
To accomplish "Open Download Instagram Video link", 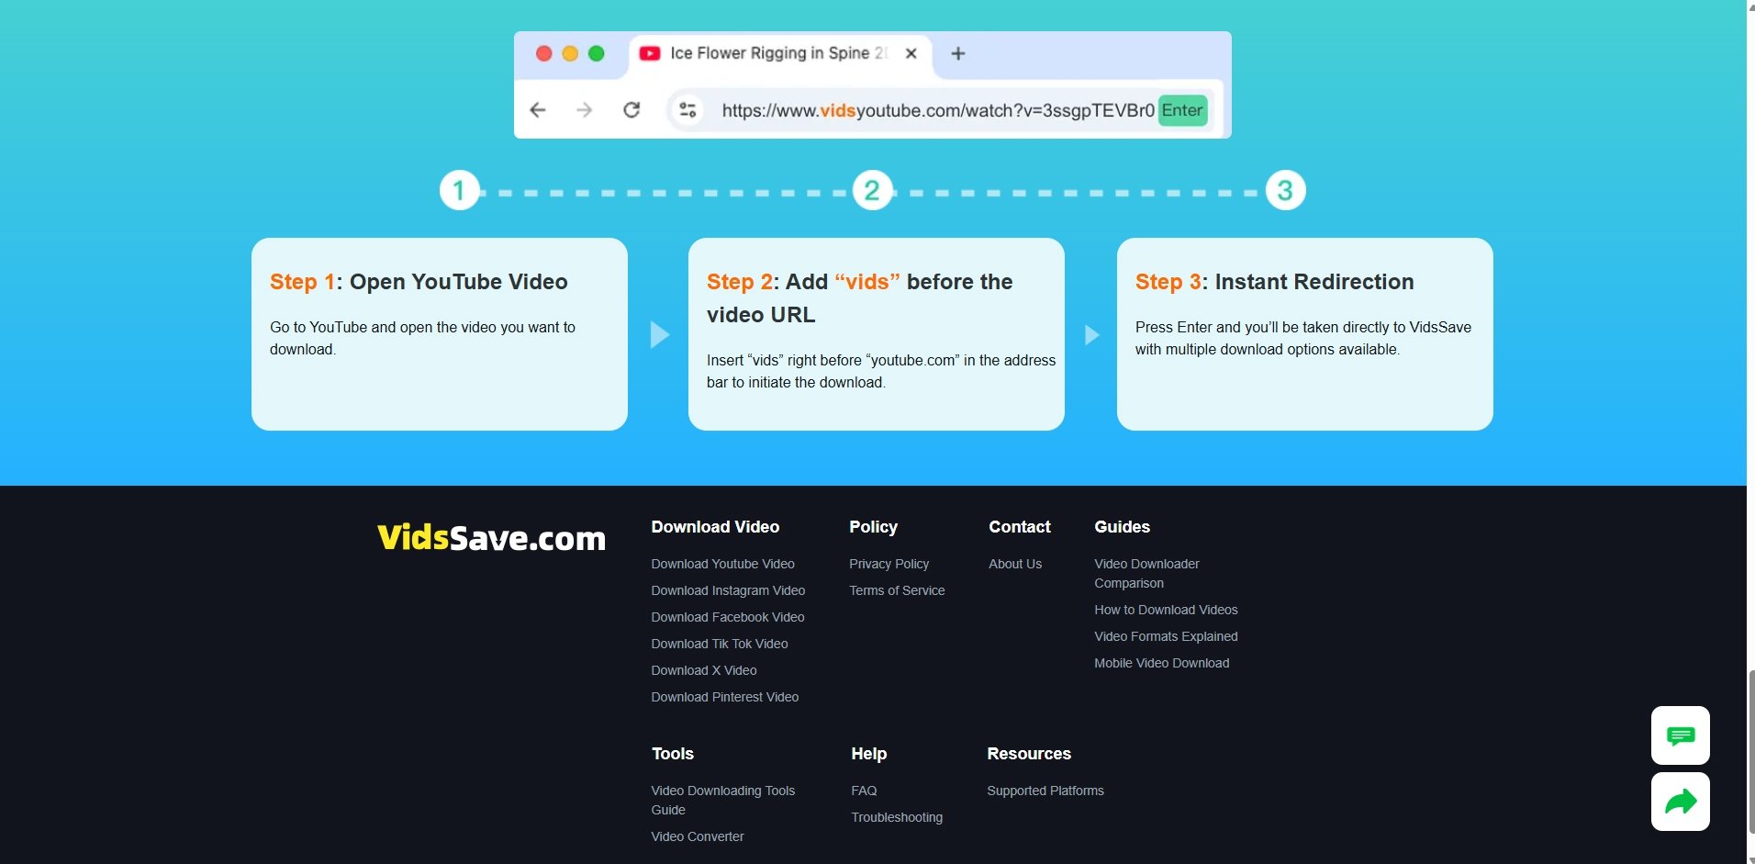I will [728, 590].
